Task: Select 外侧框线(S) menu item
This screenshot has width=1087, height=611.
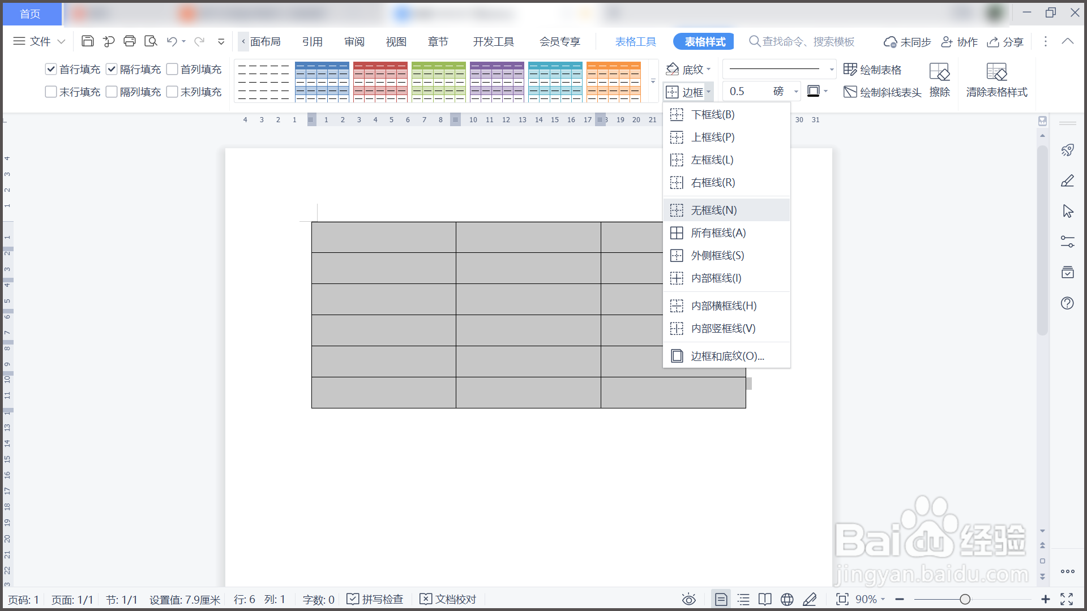Action: 726,255
